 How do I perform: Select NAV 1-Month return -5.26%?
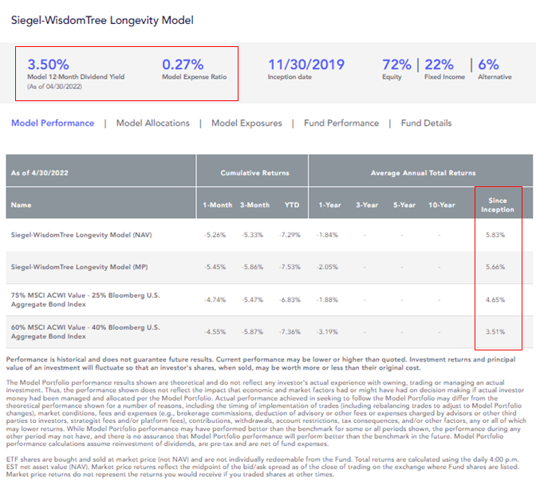[x=215, y=235]
